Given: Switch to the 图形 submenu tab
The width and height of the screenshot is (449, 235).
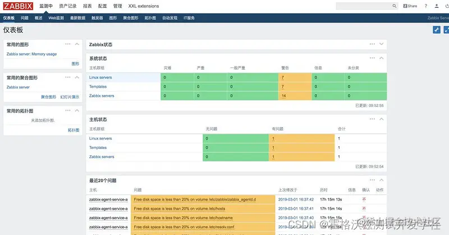Looking at the screenshot, I should 113,18.
